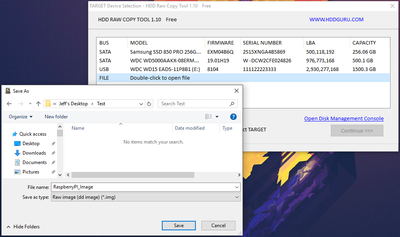Click serial number 111122223333

click(x=260, y=69)
